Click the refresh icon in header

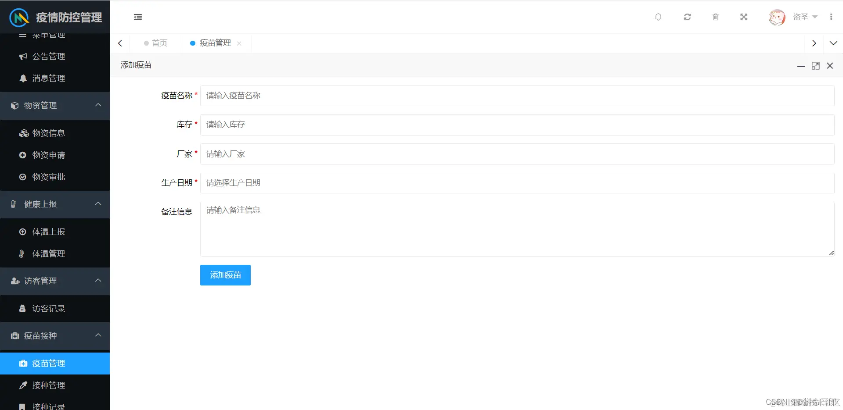687,17
